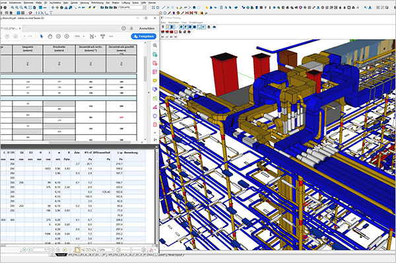Select the Modell sheet tab
Screen dimensions: 396x263
pos(61,255)
